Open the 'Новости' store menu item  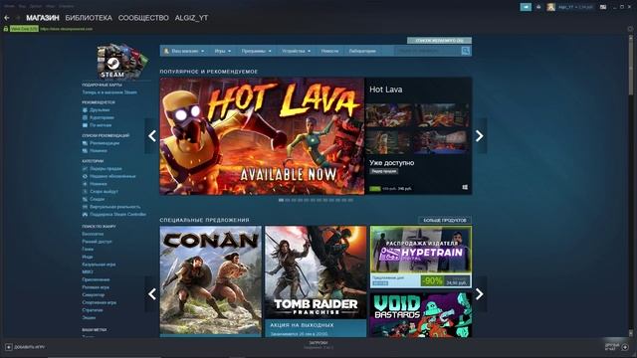(x=329, y=51)
